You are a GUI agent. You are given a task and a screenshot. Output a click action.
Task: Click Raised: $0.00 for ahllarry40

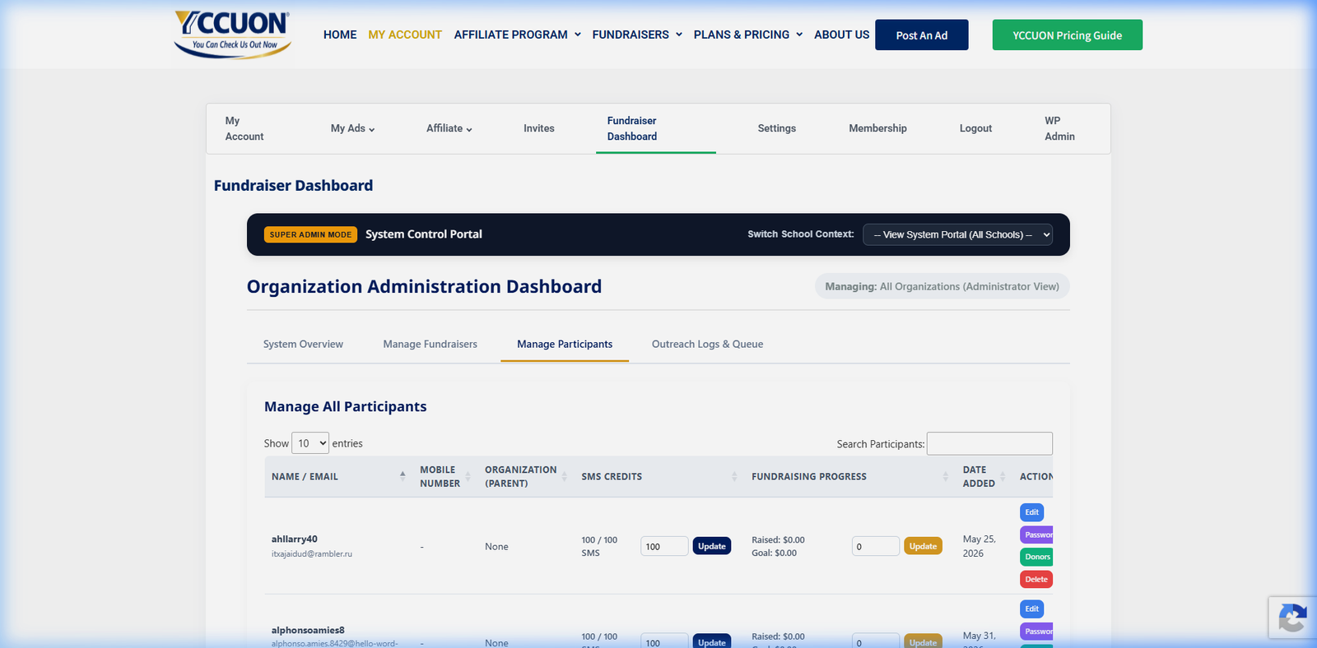point(778,540)
